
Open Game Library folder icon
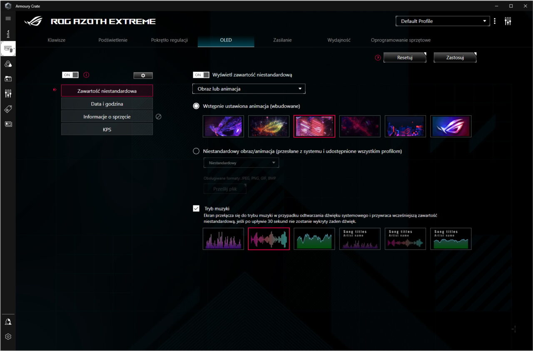[8, 79]
